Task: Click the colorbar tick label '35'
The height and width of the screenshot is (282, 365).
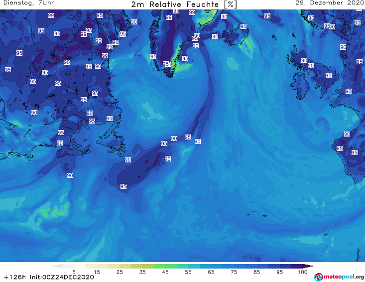Action: pyautogui.click(x=142, y=272)
